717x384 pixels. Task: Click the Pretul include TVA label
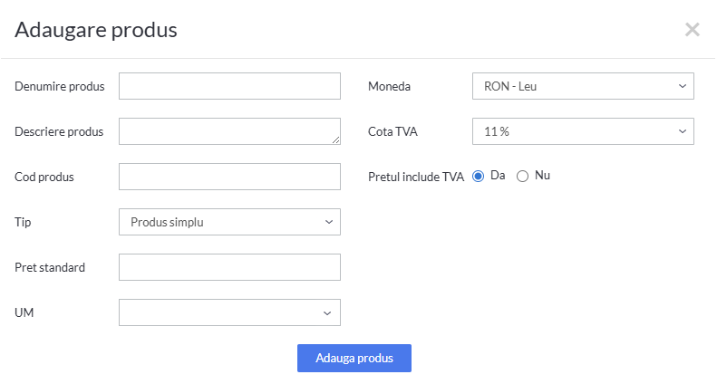[x=416, y=178]
